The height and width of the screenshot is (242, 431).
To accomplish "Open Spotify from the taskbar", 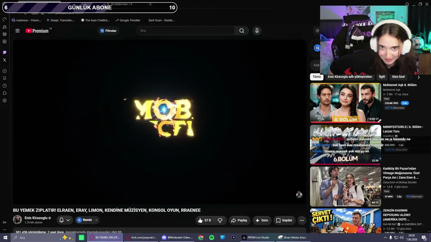I will pos(211,238).
